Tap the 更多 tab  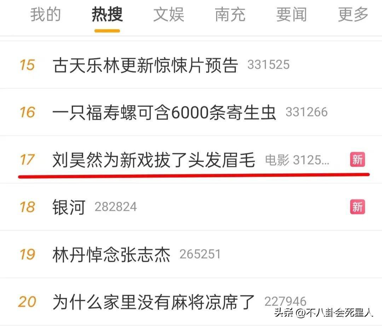click(x=353, y=14)
